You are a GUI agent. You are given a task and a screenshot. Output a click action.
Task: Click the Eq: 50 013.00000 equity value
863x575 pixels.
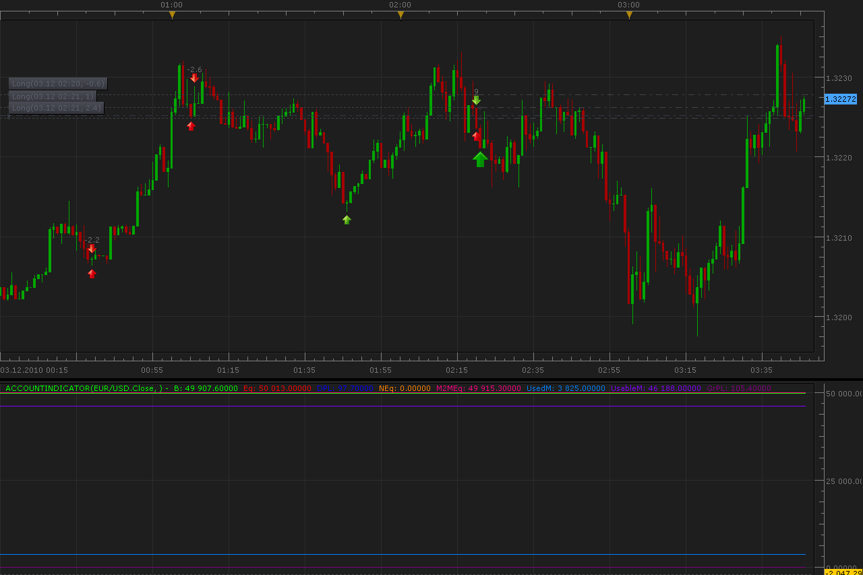pos(277,388)
